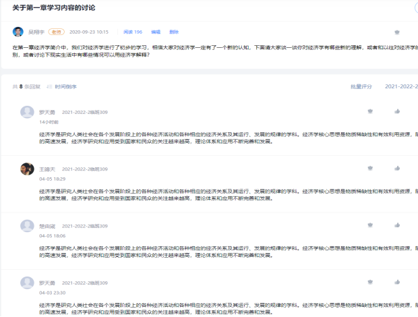
Task: Click 楚由诺's default avatar
Action: click(27, 225)
